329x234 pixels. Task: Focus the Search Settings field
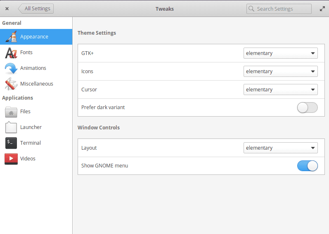(x=279, y=9)
